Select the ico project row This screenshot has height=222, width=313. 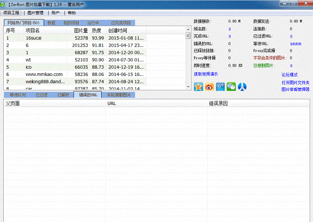tap(75, 67)
